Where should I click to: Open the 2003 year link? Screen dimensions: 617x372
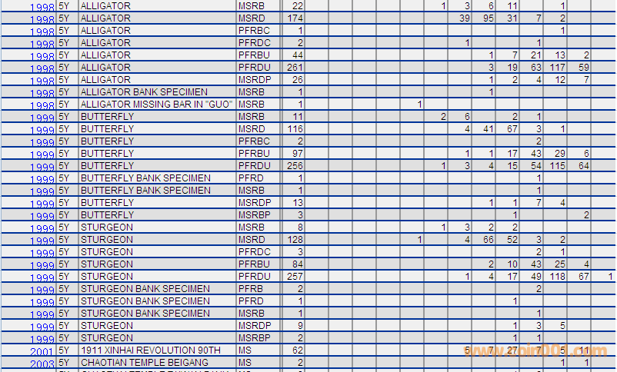pos(42,364)
